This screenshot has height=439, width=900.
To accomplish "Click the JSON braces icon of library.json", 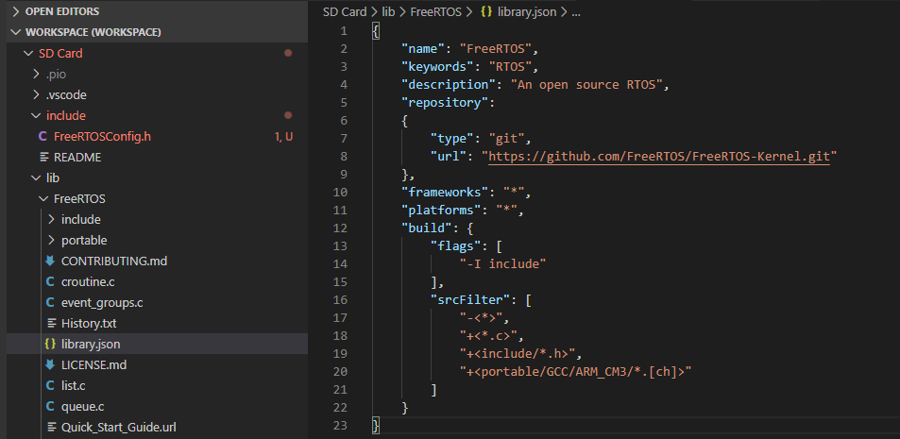I will pyautogui.click(x=50, y=345).
